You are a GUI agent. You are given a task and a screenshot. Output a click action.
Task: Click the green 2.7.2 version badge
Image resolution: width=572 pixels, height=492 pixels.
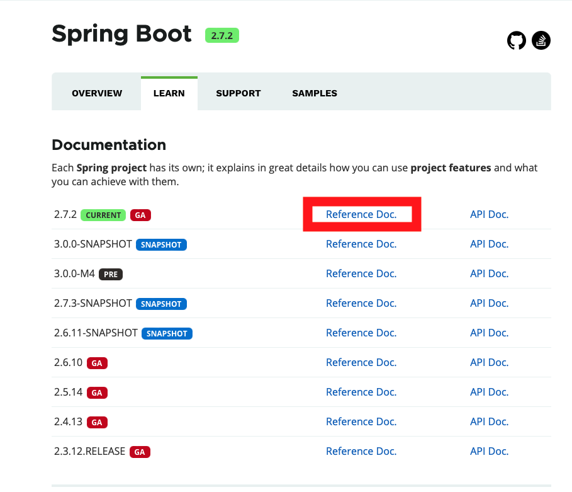(222, 35)
